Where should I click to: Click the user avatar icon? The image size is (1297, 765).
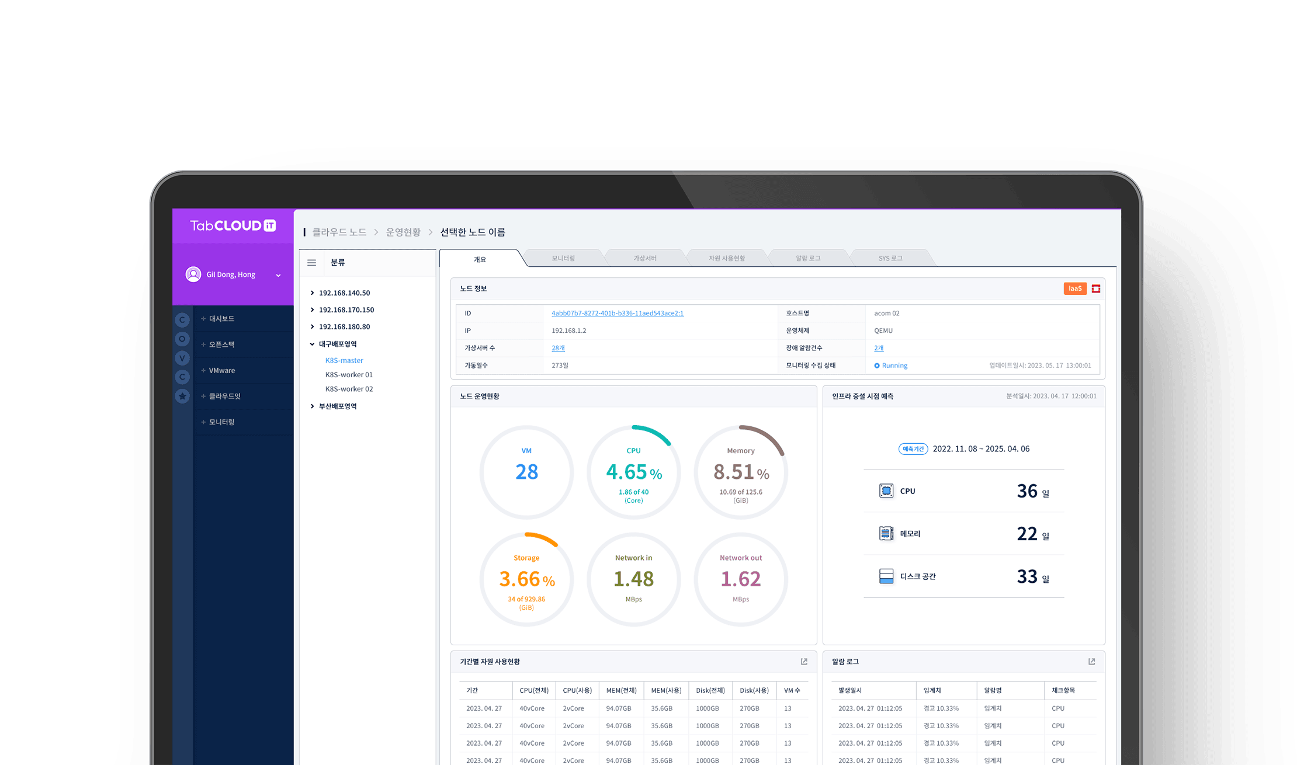coord(193,274)
